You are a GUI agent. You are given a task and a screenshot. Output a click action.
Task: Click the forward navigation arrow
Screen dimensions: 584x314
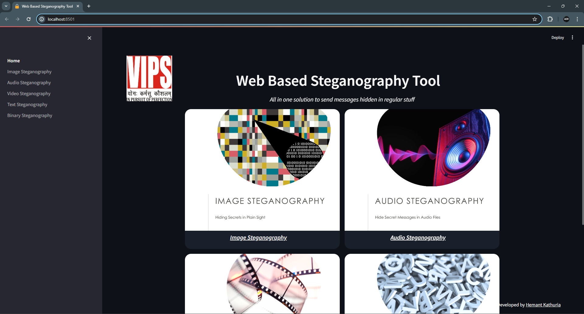pos(18,19)
